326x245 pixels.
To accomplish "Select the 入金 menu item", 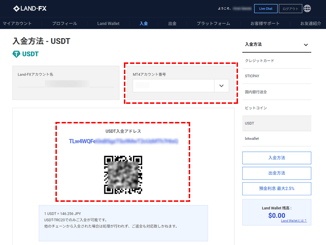I will (144, 23).
